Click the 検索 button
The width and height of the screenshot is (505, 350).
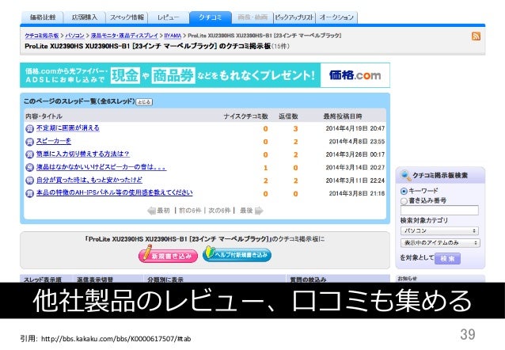(x=447, y=258)
